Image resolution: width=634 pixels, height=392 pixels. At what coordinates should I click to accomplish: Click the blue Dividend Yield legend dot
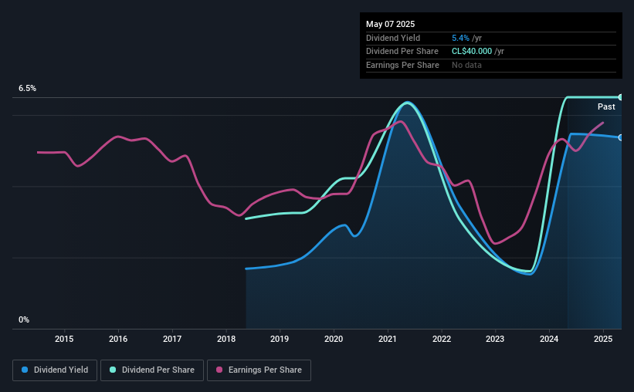click(x=25, y=370)
